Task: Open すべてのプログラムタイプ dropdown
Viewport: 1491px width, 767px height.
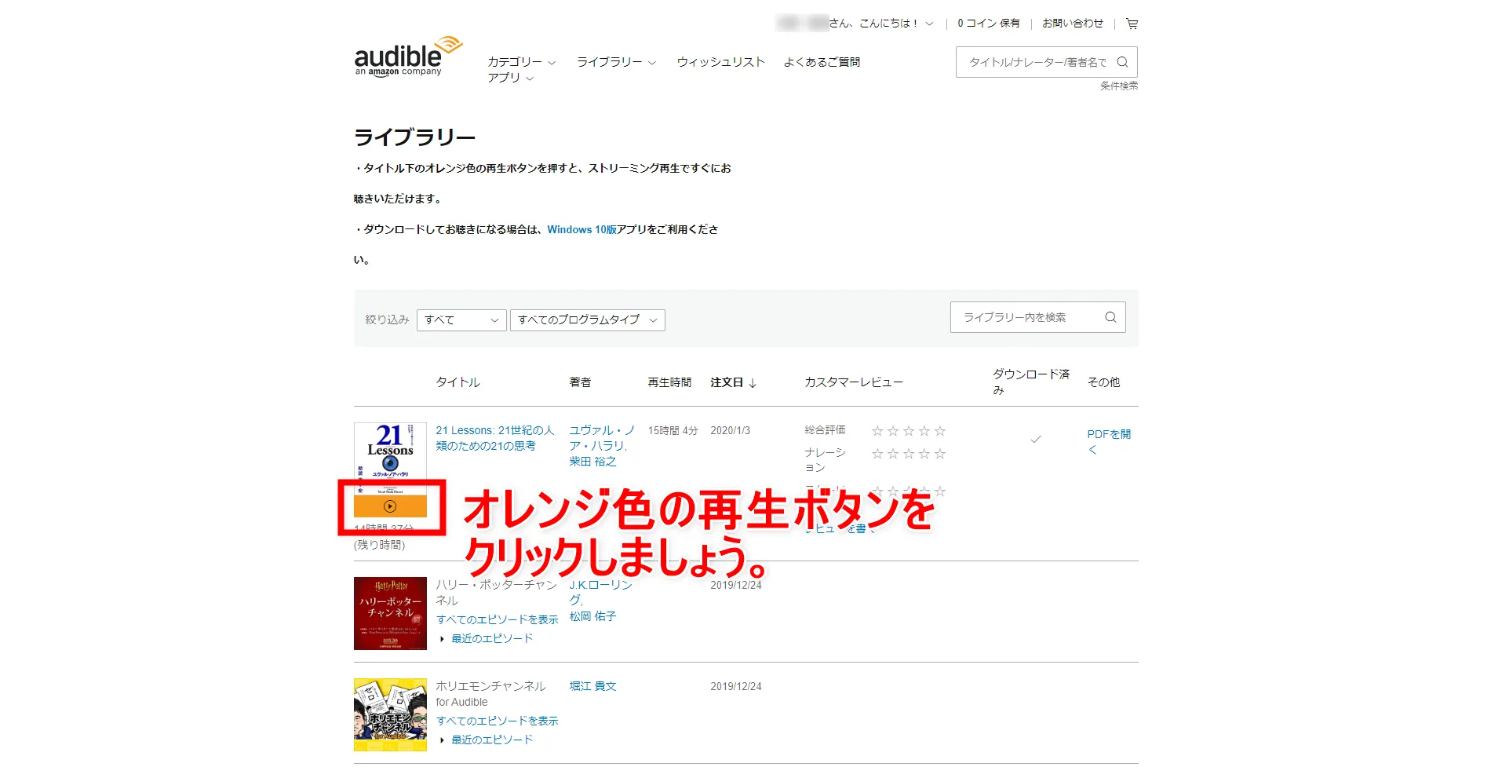Action: (x=588, y=320)
